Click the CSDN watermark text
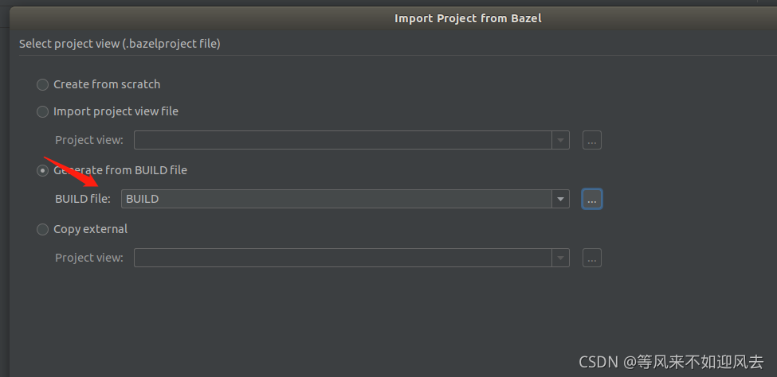 coord(672,362)
